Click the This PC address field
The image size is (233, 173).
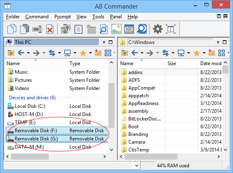point(56,42)
